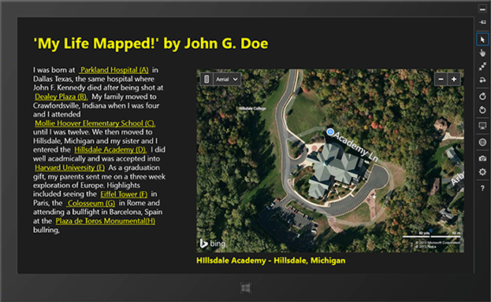Open Mollie Hoover Elementary School (C) link
The image size is (491, 302).
click(x=95, y=123)
